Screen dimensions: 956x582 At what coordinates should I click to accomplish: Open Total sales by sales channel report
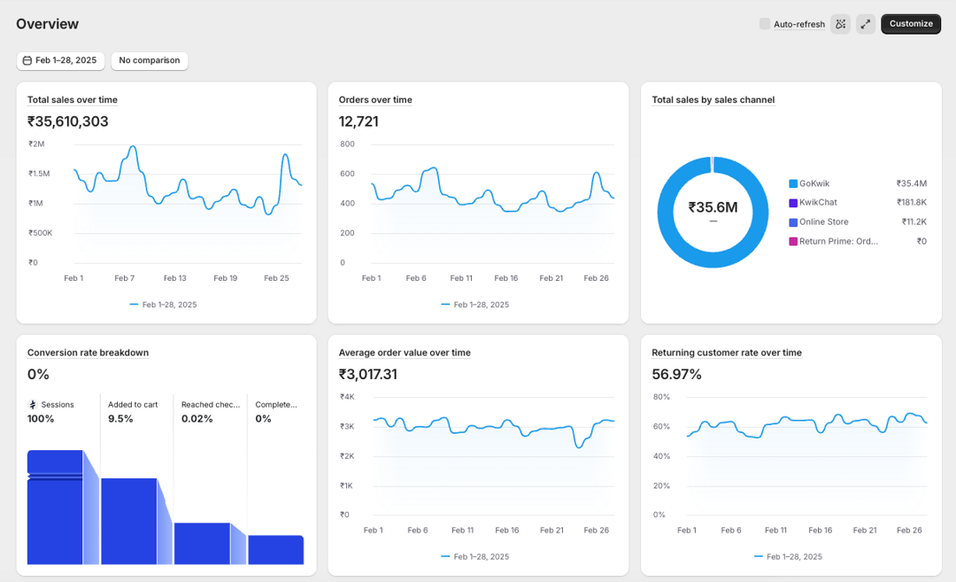(713, 100)
